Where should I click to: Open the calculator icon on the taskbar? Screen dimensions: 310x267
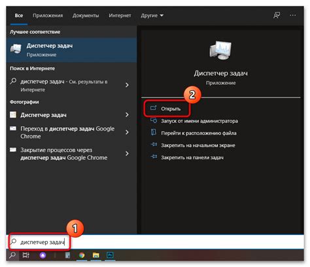click(68, 255)
